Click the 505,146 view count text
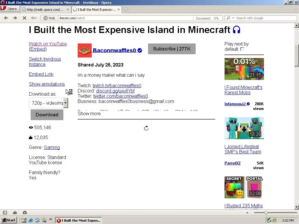 [x=43, y=128]
